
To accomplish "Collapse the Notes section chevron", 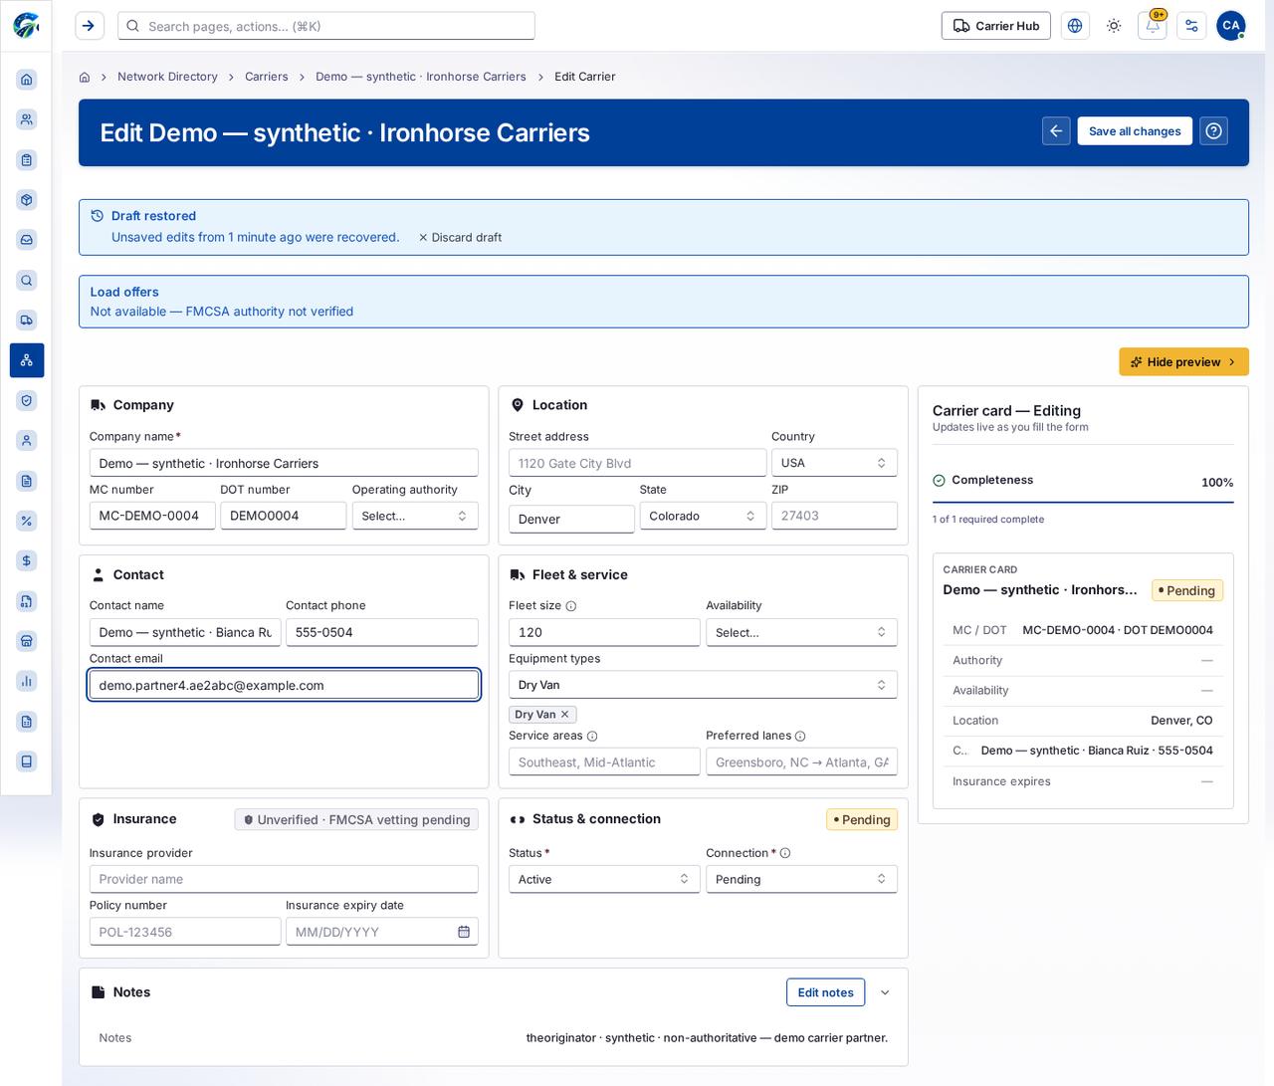I will click(x=885, y=992).
